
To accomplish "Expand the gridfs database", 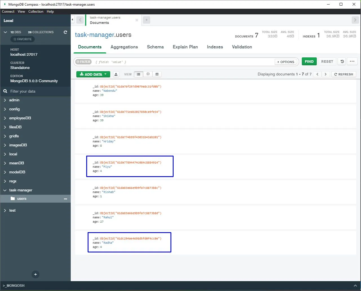I will (x=5, y=136).
